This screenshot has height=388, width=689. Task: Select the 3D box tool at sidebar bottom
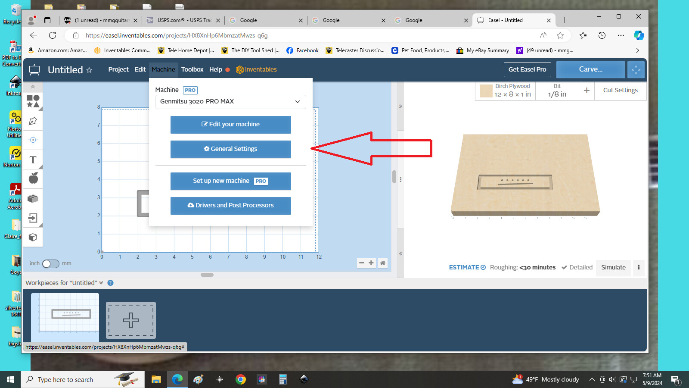(x=33, y=237)
